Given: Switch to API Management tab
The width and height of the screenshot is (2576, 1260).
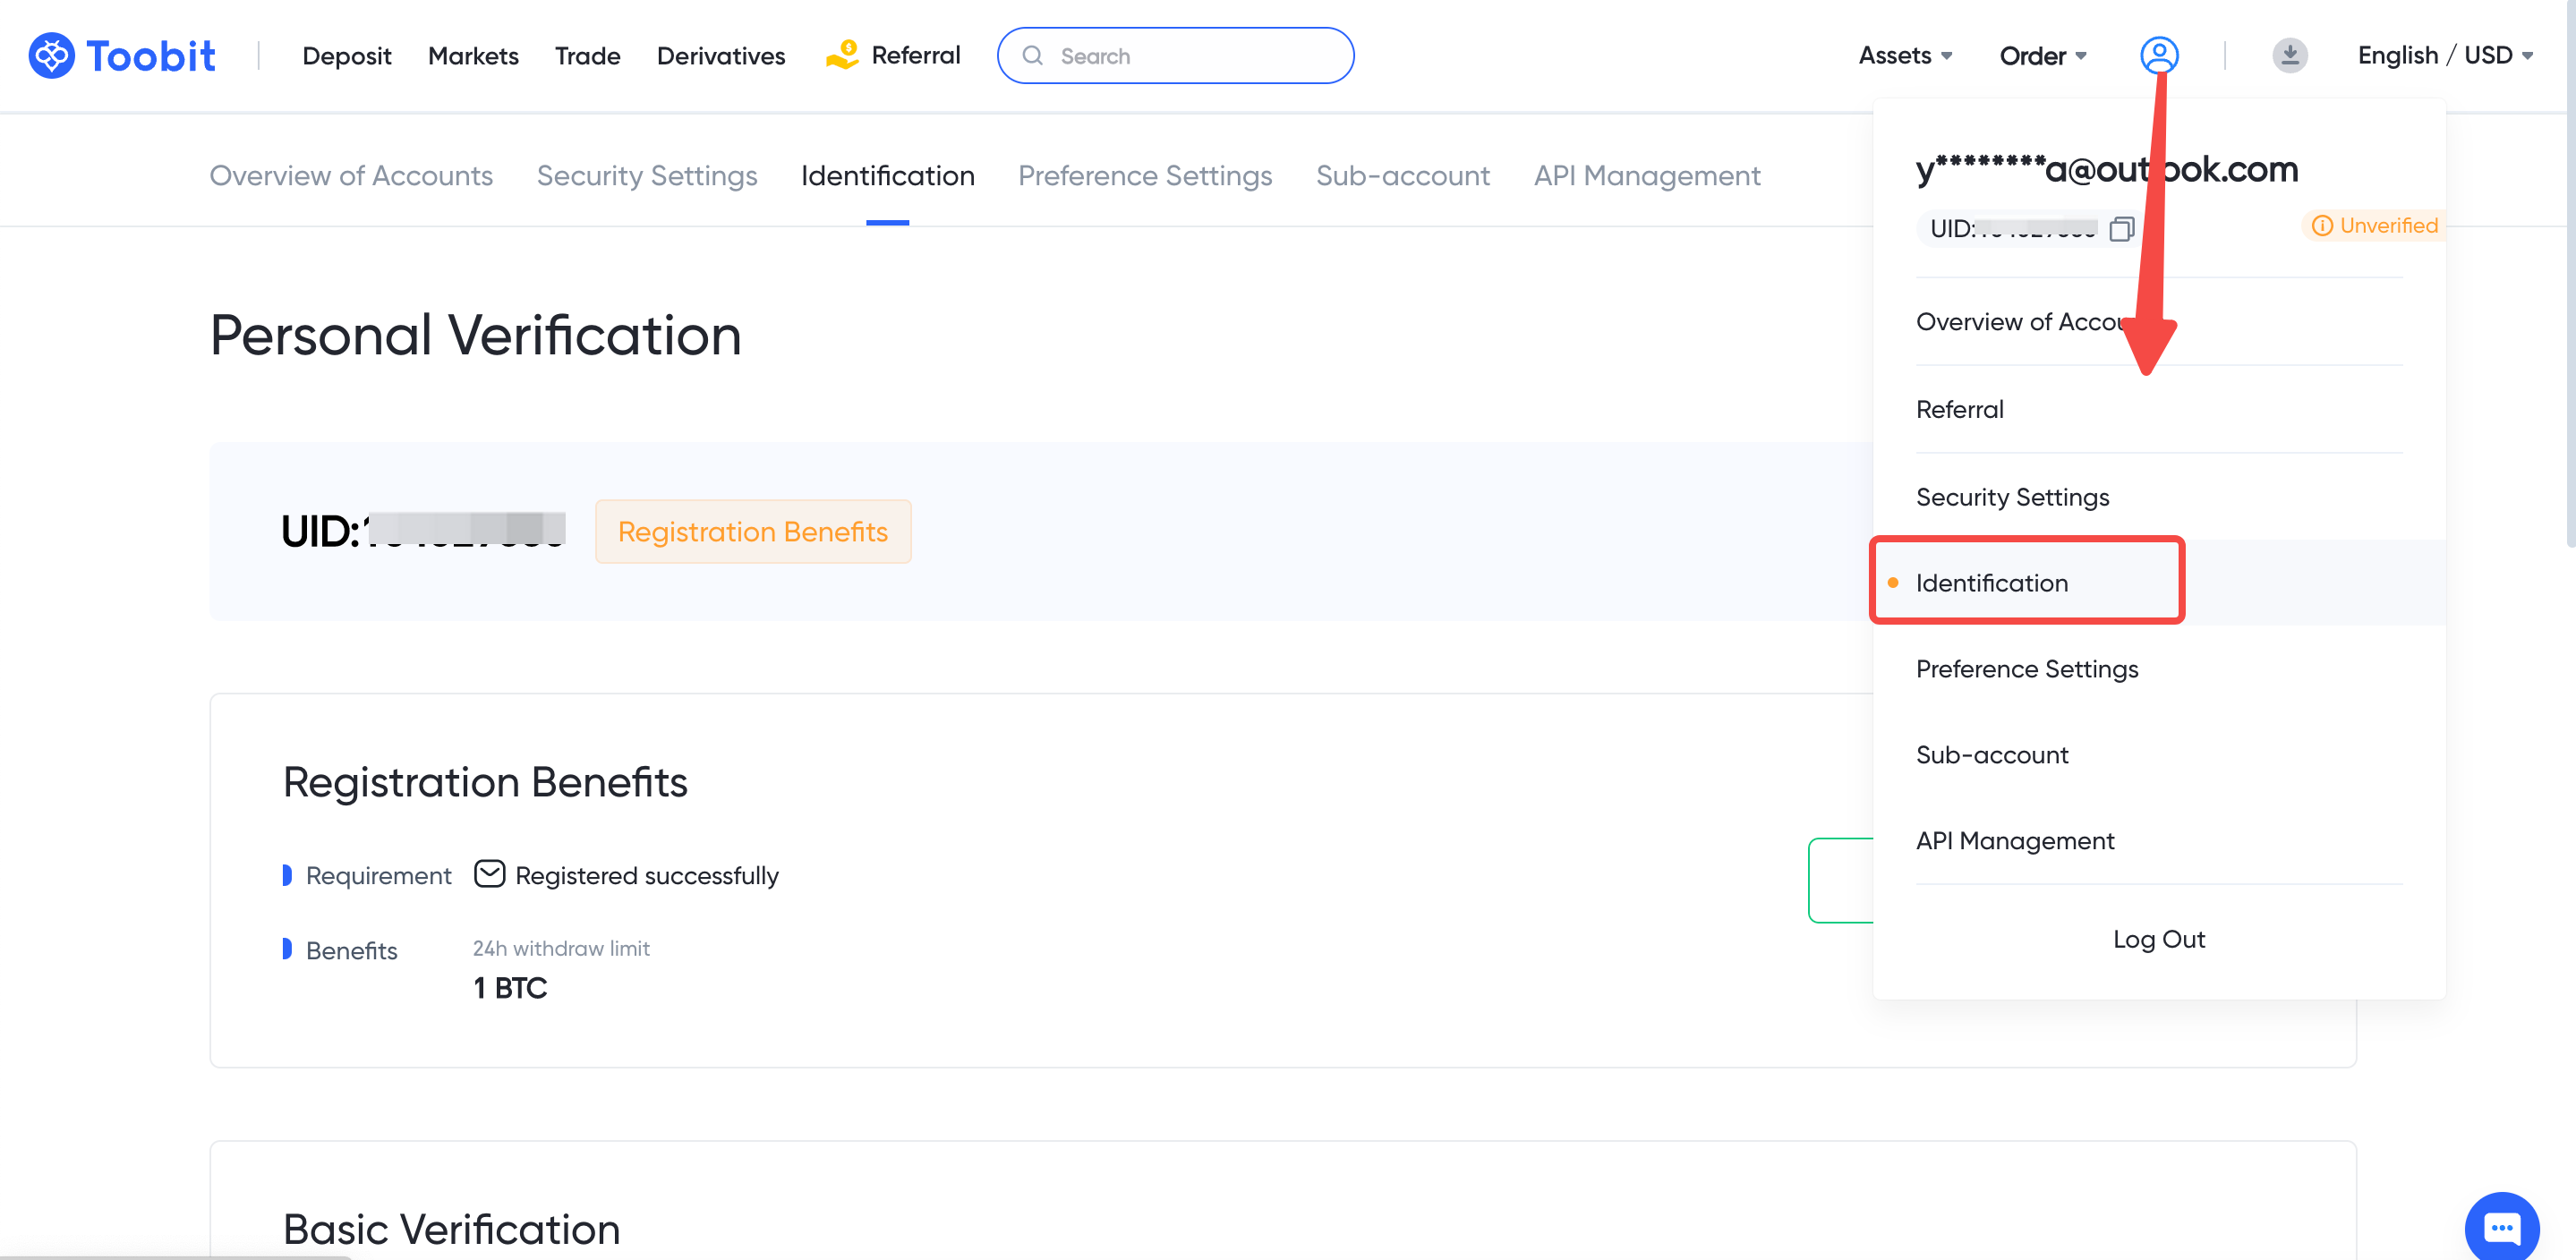Looking at the screenshot, I should point(1647,176).
